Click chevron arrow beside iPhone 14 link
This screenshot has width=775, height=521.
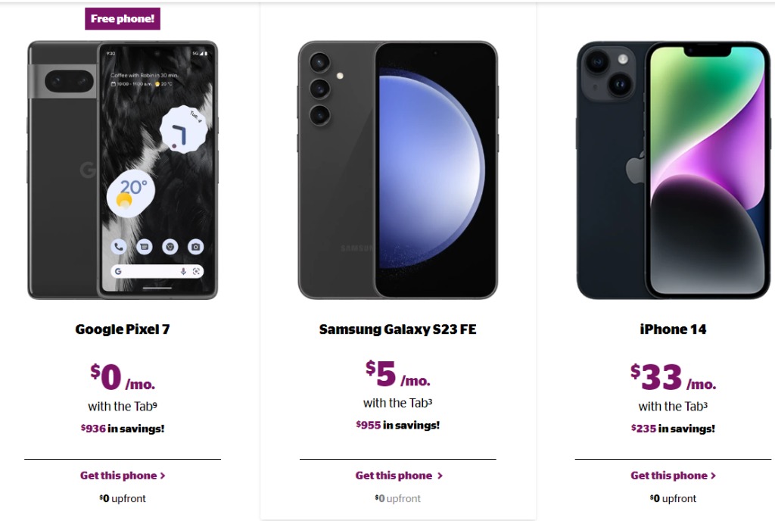click(x=713, y=476)
